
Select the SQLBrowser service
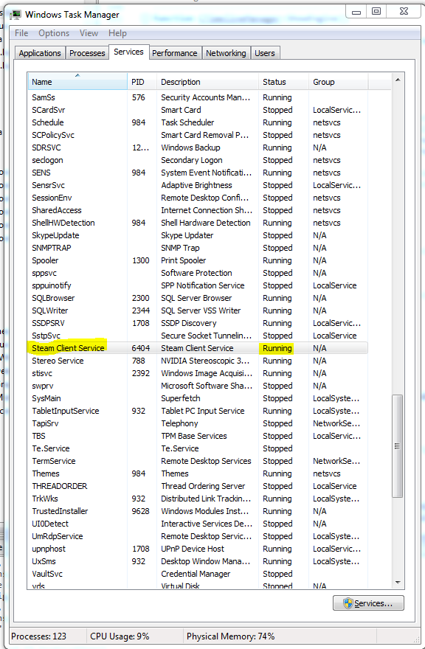click(x=198, y=298)
